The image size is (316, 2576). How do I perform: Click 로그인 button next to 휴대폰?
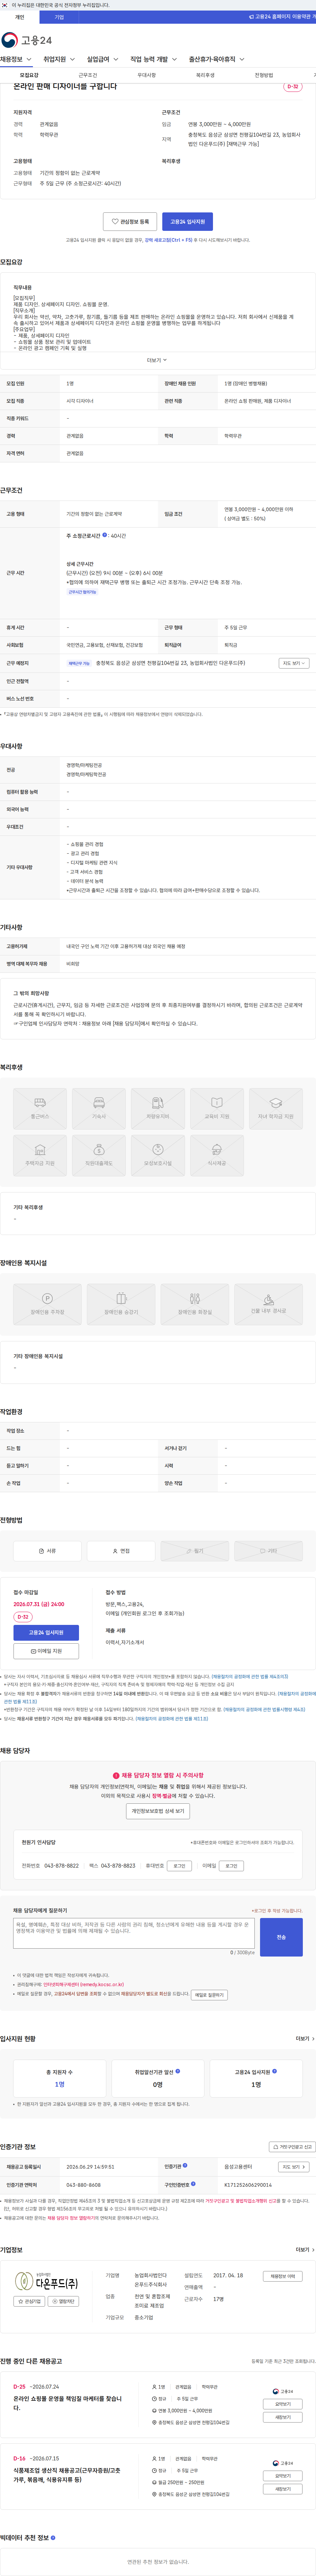click(x=179, y=1866)
